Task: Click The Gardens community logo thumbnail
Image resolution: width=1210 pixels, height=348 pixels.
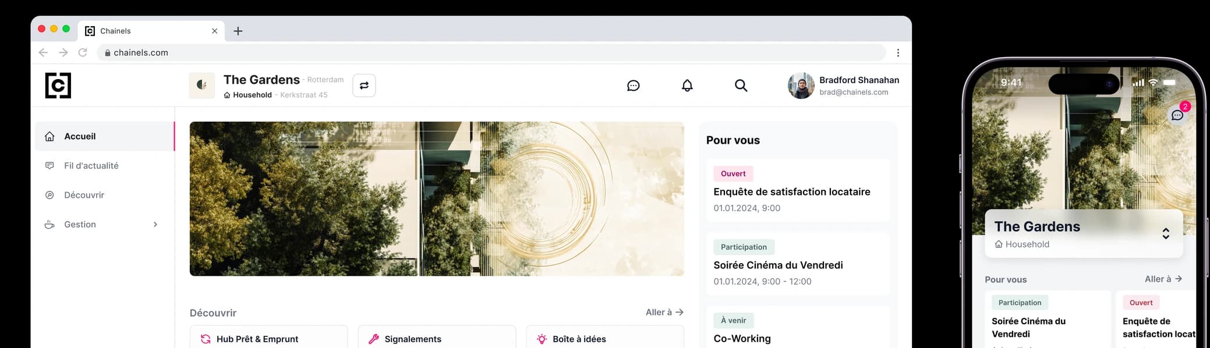Action: coord(202,86)
